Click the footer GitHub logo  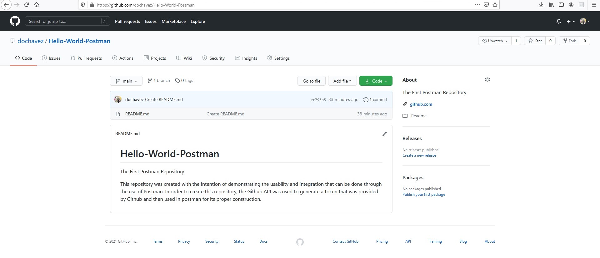(x=300, y=242)
